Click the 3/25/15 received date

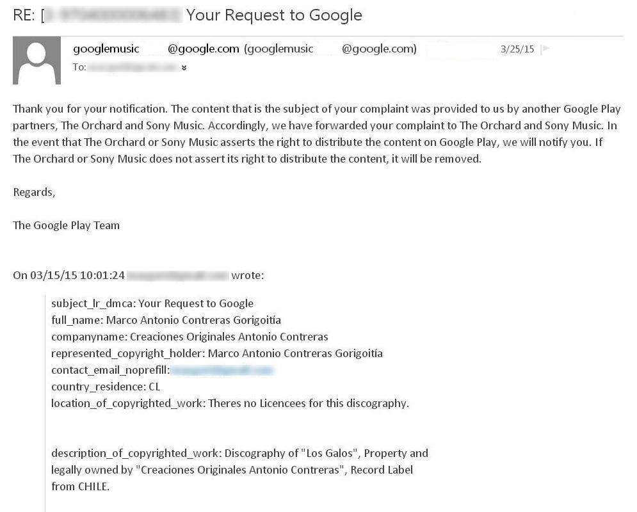tap(517, 49)
